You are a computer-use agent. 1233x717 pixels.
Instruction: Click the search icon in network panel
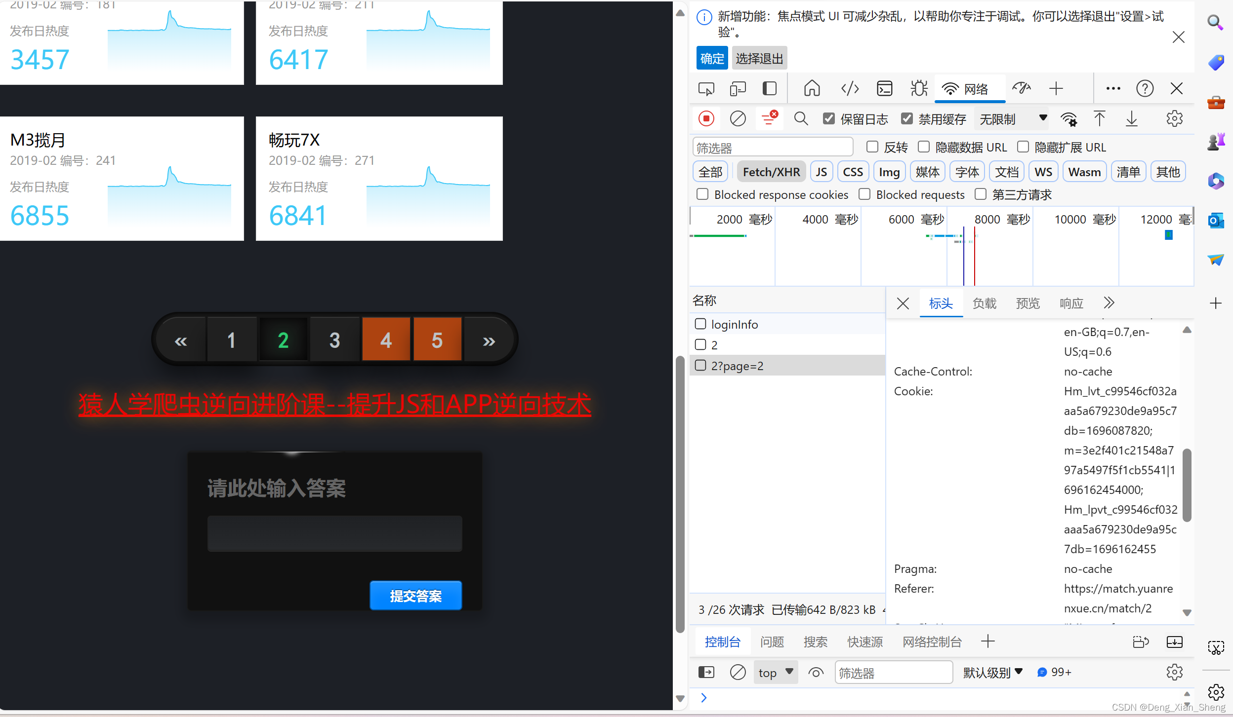(799, 118)
